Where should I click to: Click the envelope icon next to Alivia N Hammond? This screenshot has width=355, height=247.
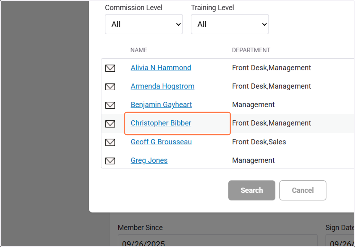coord(110,68)
